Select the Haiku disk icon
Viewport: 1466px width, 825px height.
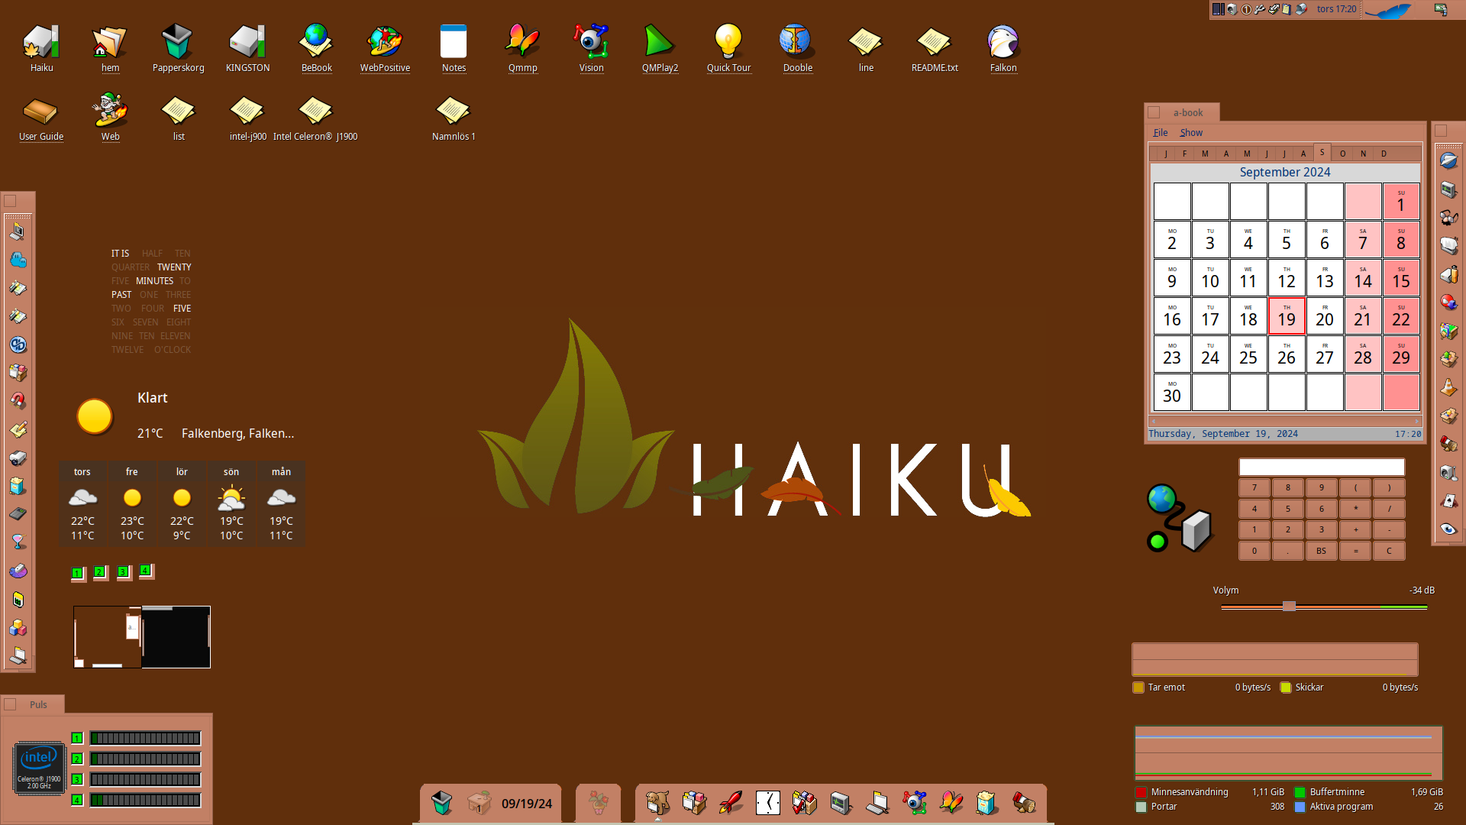pos(41,42)
